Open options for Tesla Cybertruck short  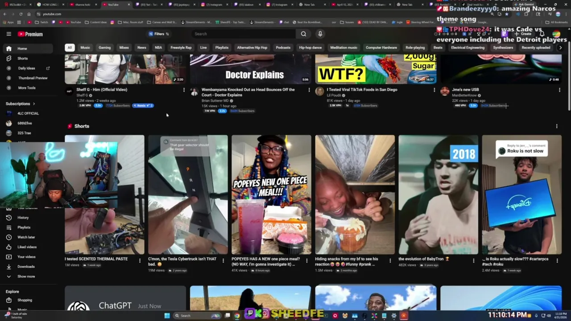coord(223,261)
